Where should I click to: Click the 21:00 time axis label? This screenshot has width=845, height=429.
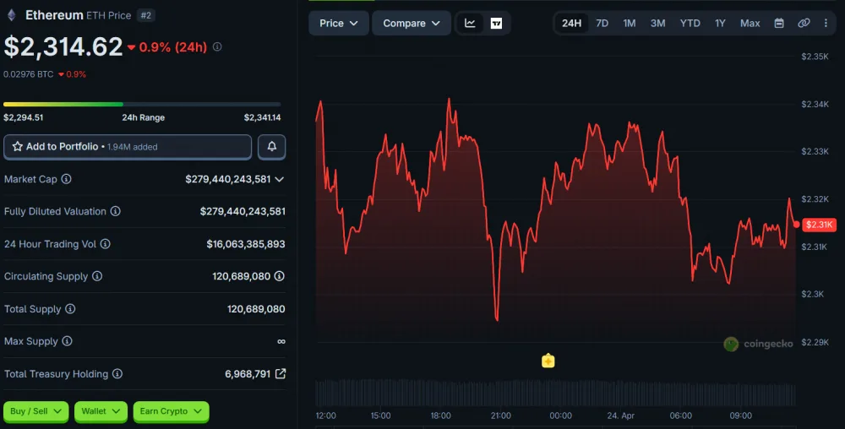coord(500,415)
